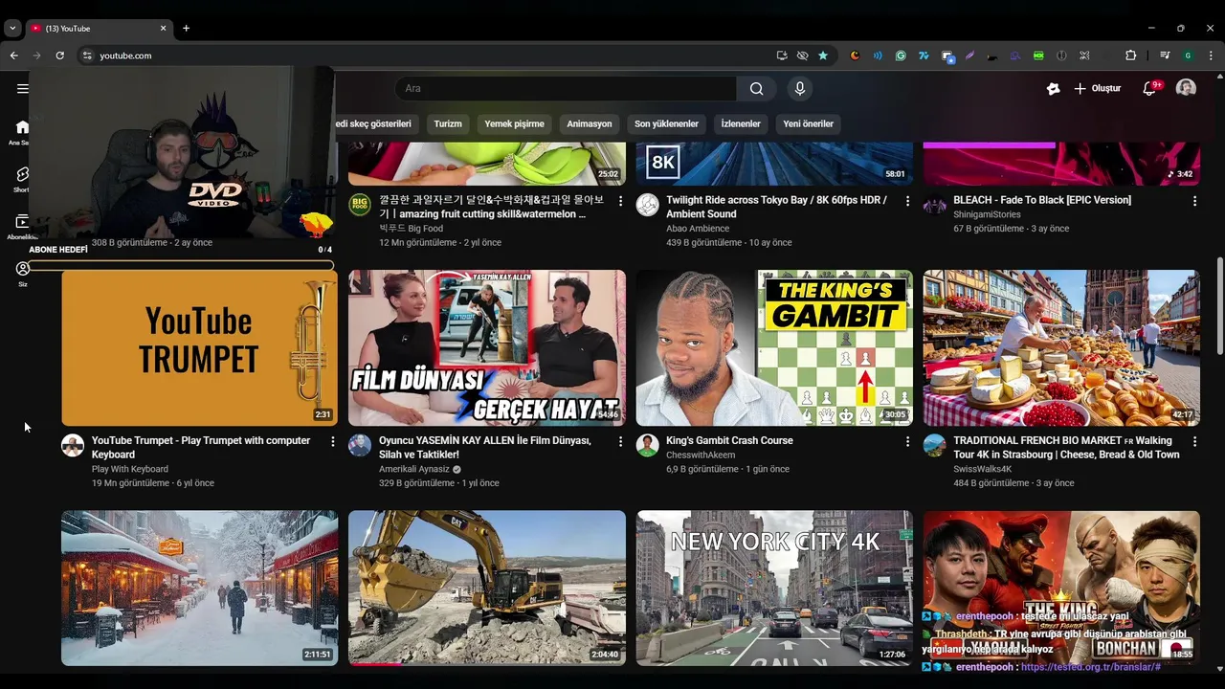
Task: Open the YouTube account avatar menu
Action: point(1186,88)
